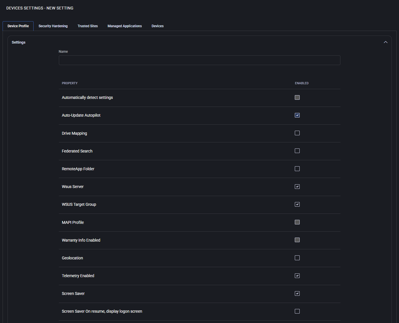Disable the Wsus Server checkbox
The image size is (399, 323).
click(297, 187)
